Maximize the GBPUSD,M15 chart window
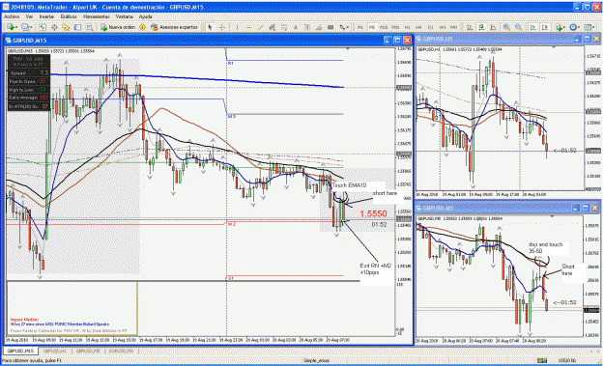Image resolution: width=604 pixels, height=366 pixels. coord(397,40)
